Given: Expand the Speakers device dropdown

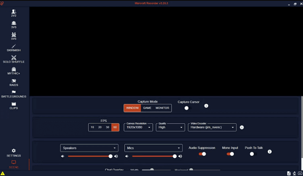Looking at the screenshot, I should tap(89, 148).
